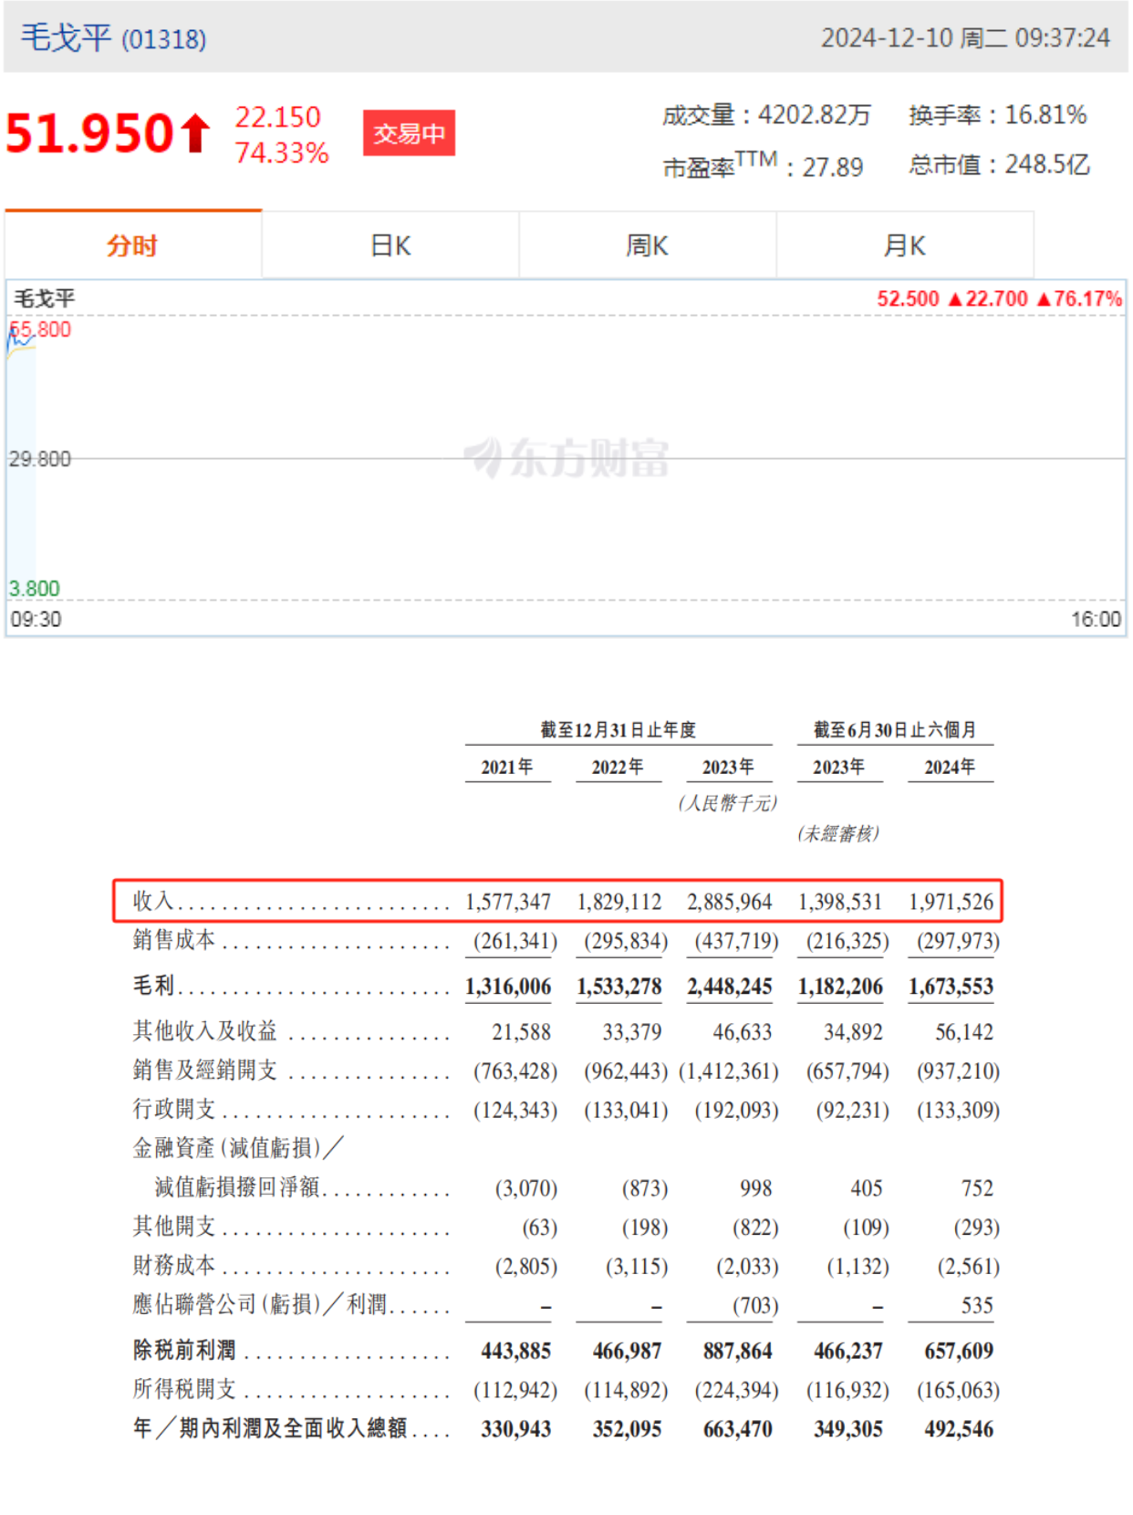Click the 3.800 lower axis label

click(x=35, y=589)
